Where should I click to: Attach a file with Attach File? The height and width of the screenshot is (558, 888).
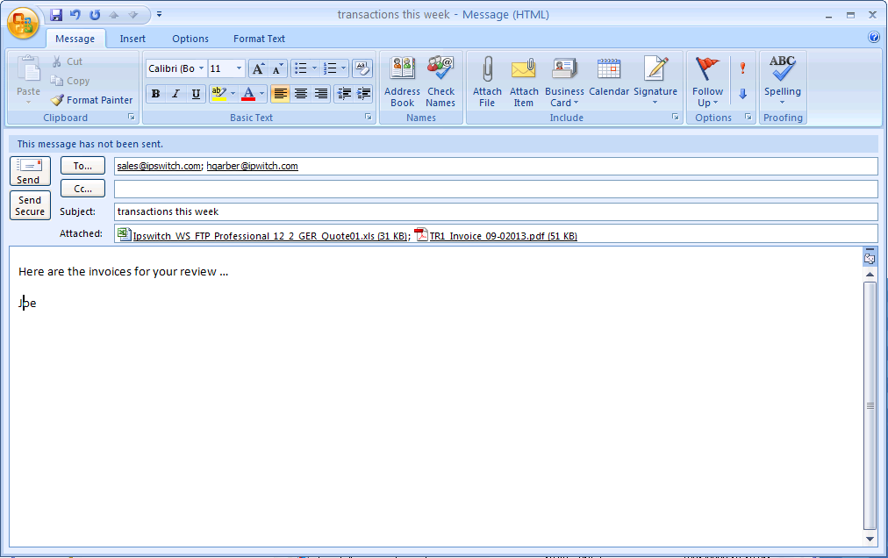click(487, 79)
